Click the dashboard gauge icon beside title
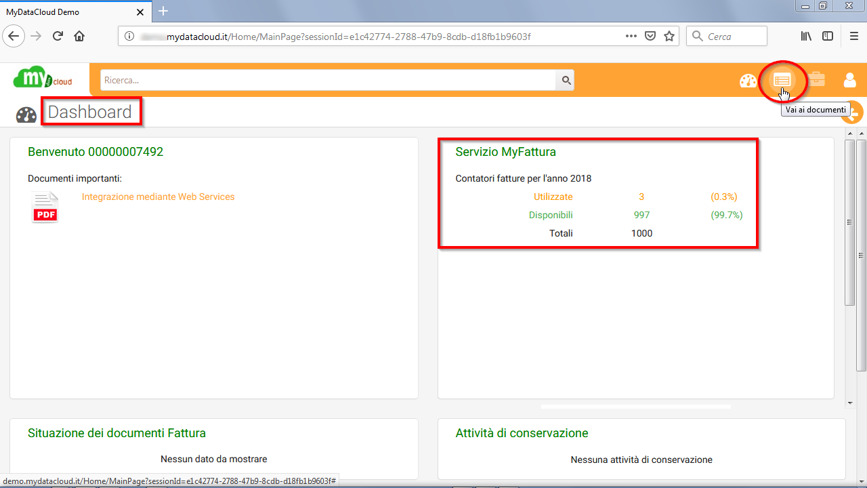 coord(26,115)
